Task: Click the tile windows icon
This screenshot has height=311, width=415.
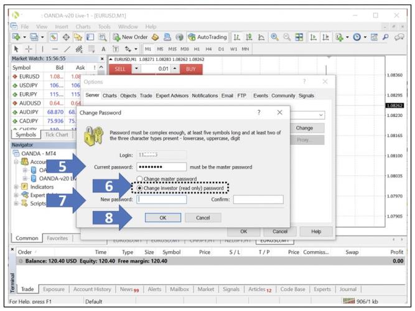Action: point(299,37)
